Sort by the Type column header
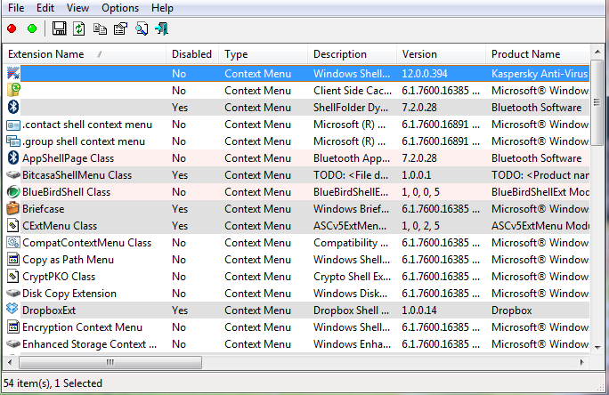Screen dimensions: 609x395 click(x=263, y=54)
